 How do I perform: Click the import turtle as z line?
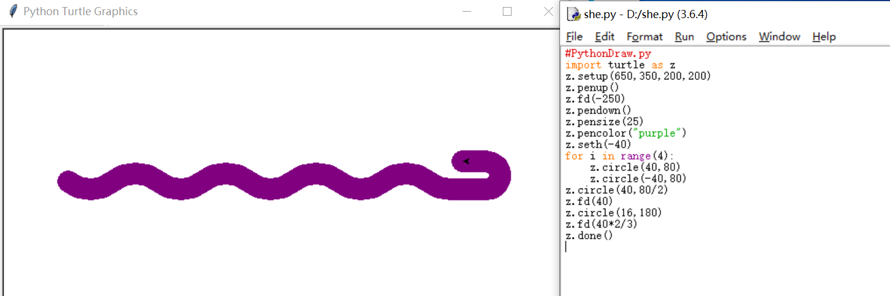[620, 65]
